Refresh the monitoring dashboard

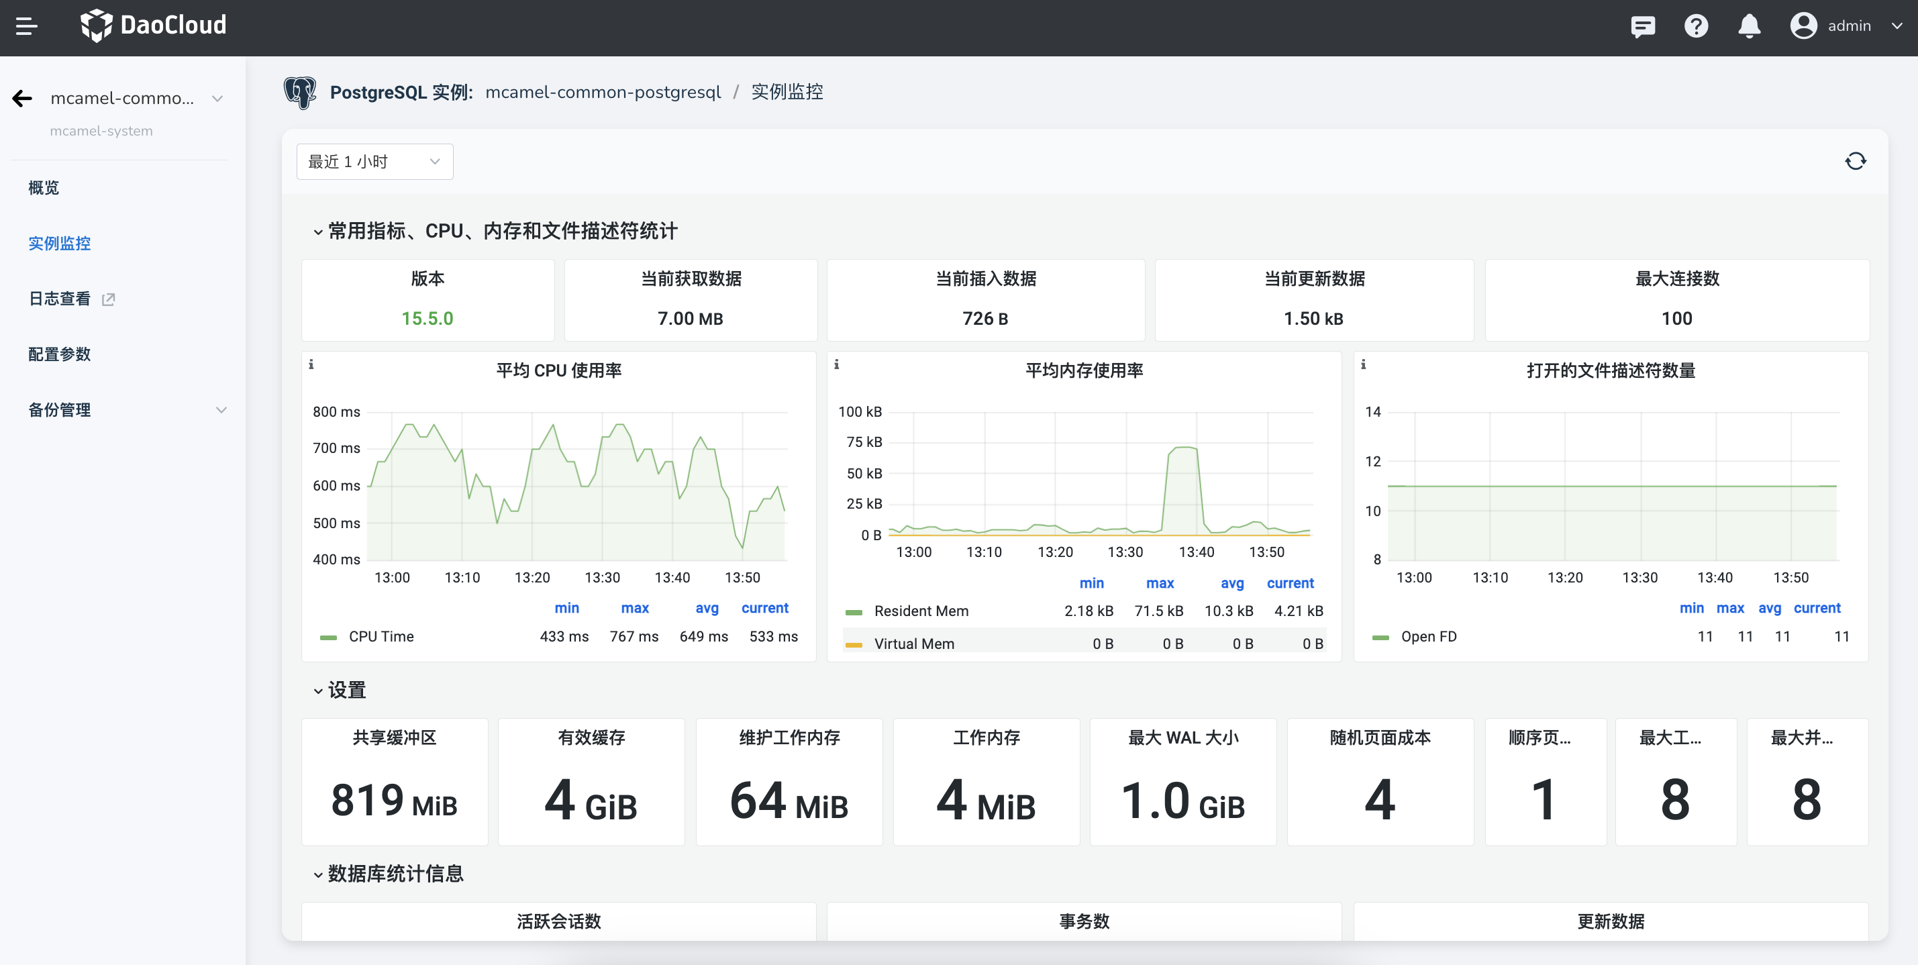pos(1855,162)
